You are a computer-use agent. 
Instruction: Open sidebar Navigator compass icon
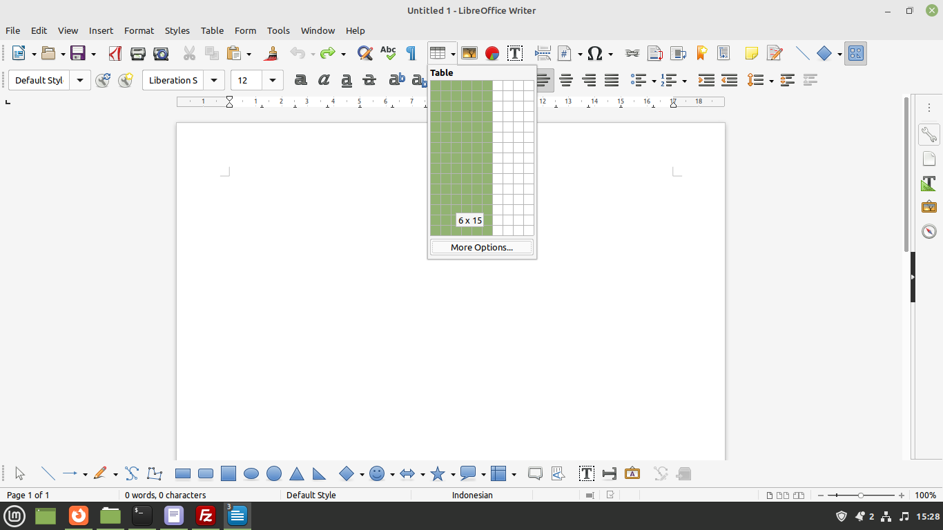point(929,231)
